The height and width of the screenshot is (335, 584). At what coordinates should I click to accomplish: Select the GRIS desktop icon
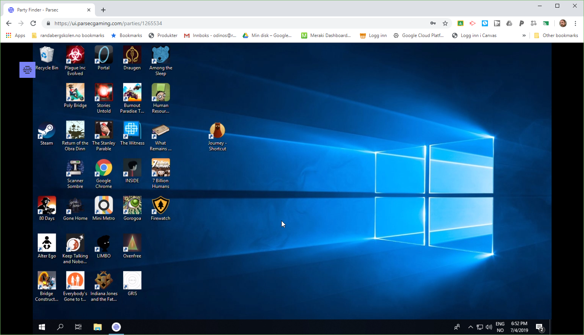click(132, 284)
